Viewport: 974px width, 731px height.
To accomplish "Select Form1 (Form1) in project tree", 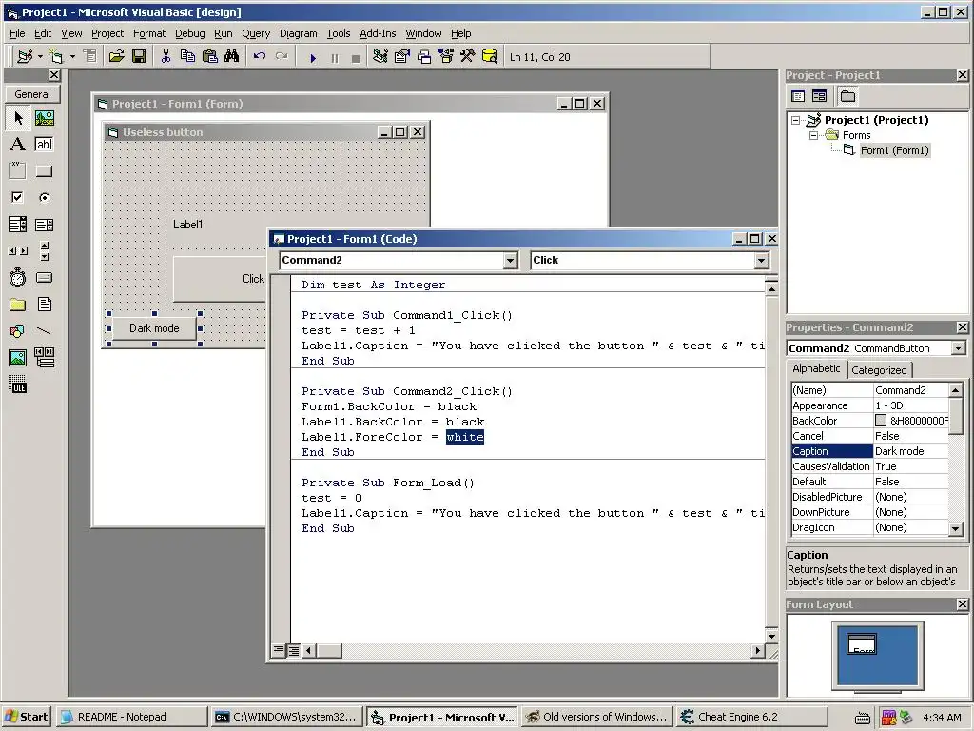I will coord(894,150).
